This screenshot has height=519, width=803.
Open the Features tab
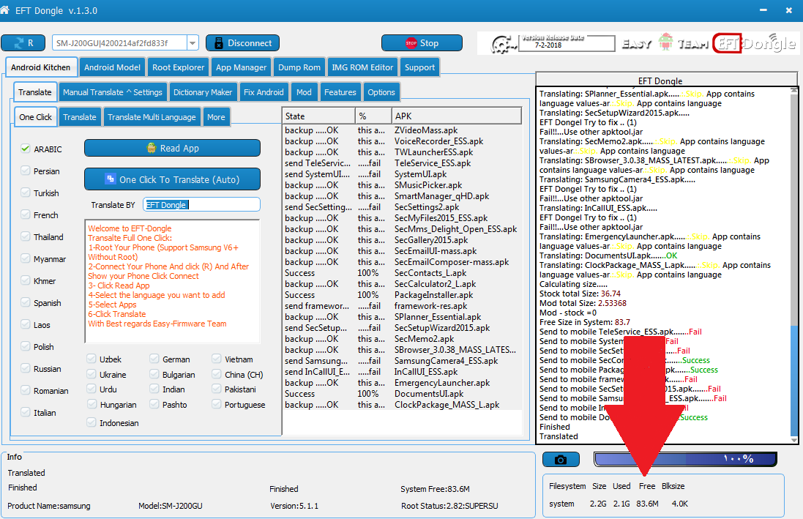[340, 92]
